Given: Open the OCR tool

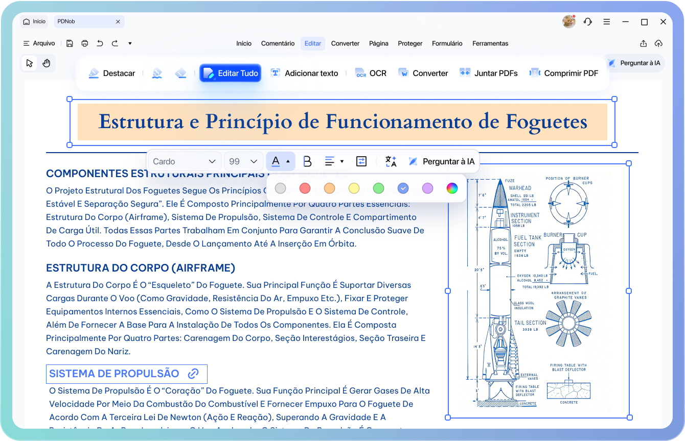Looking at the screenshot, I should 371,73.
